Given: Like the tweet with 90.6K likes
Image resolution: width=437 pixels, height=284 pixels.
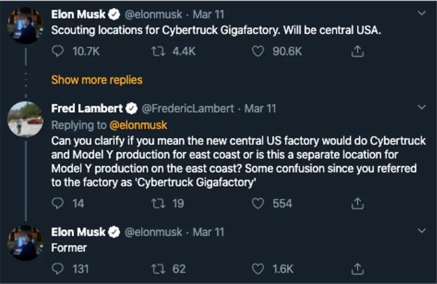Looking at the screenshot, I should [258, 52].
